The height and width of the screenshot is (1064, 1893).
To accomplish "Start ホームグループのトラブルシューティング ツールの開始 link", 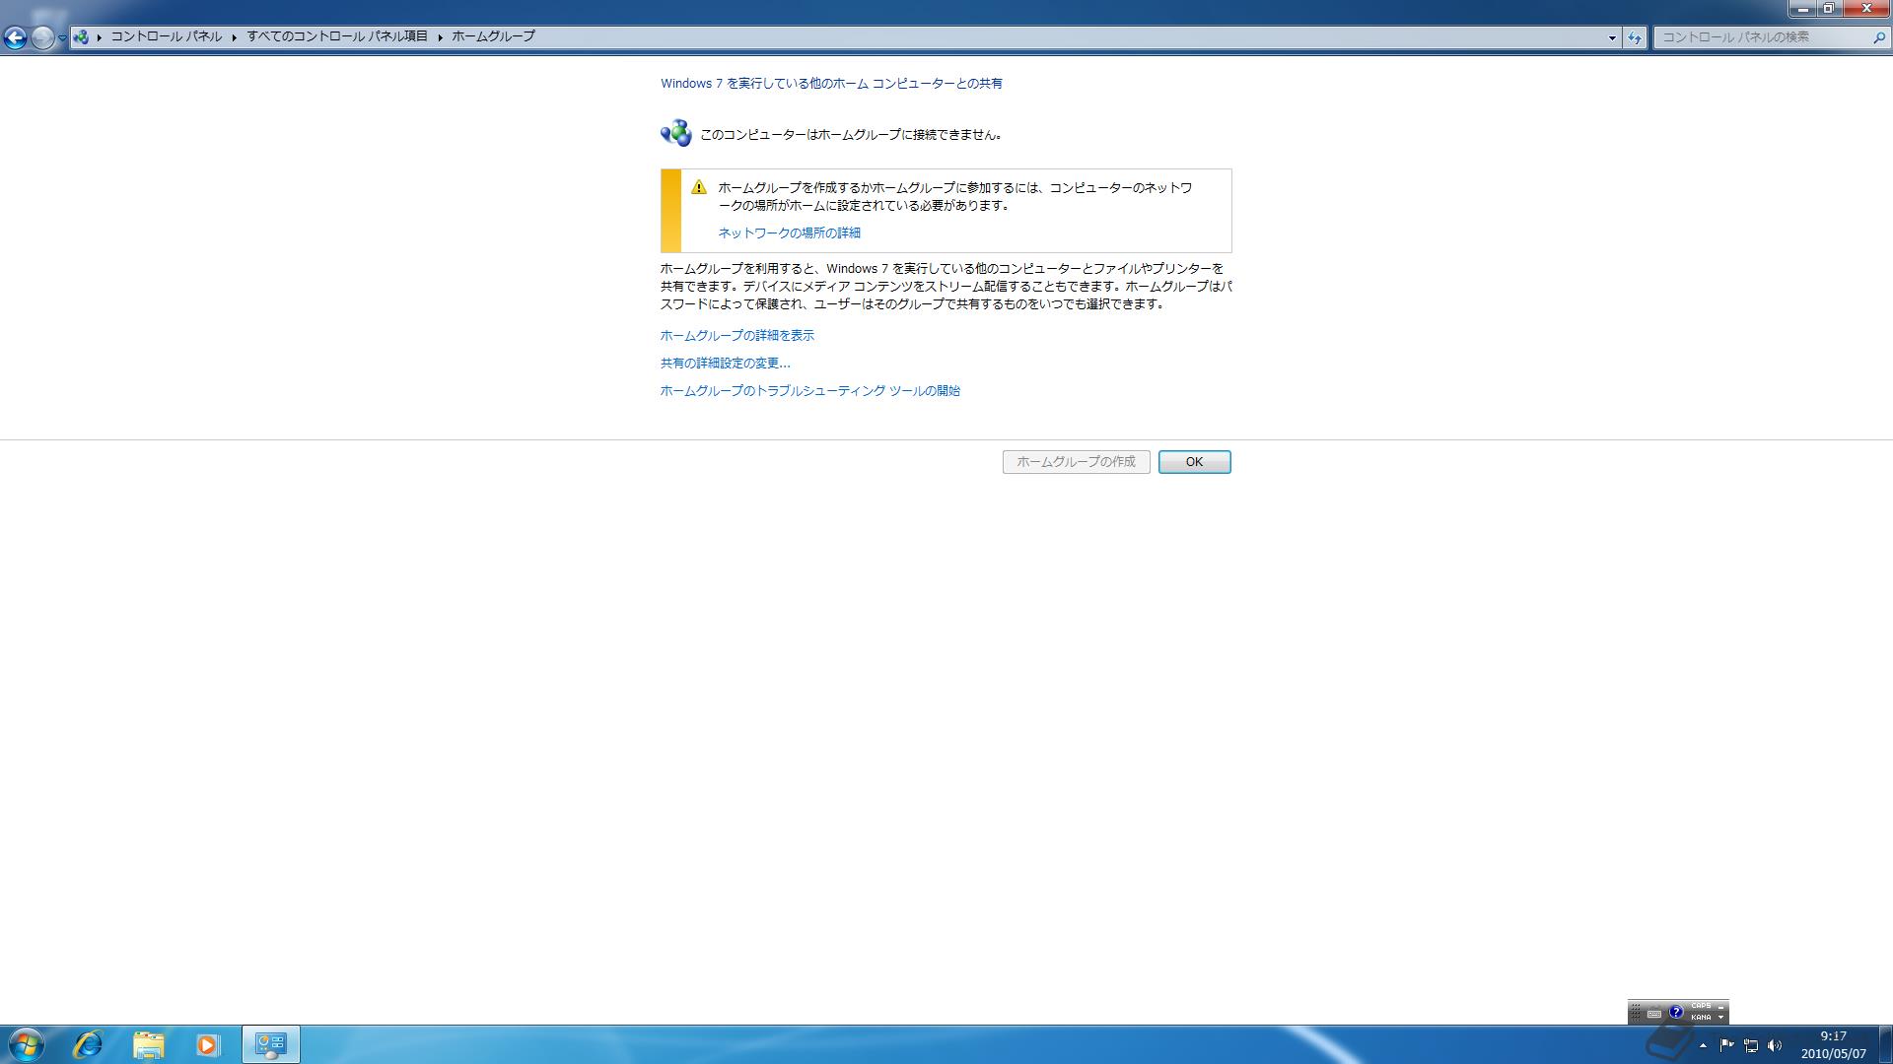I will [x=809, y=391].
